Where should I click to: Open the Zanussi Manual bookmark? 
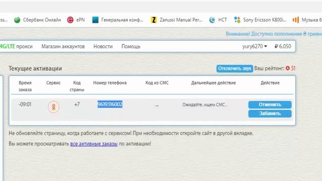(x=177, y=20)
